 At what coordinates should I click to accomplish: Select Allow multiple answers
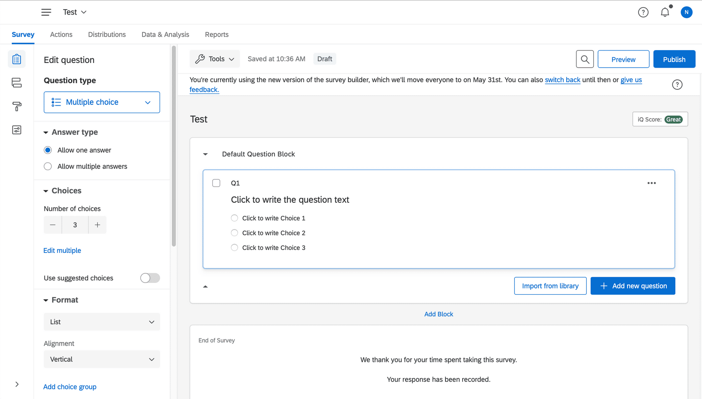(x=48, y=167)
